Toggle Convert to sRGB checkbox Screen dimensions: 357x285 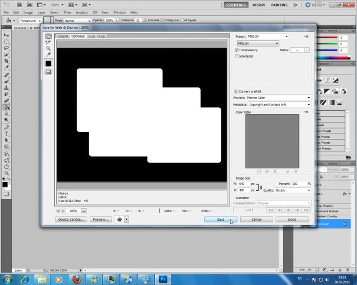click(237, 91)
